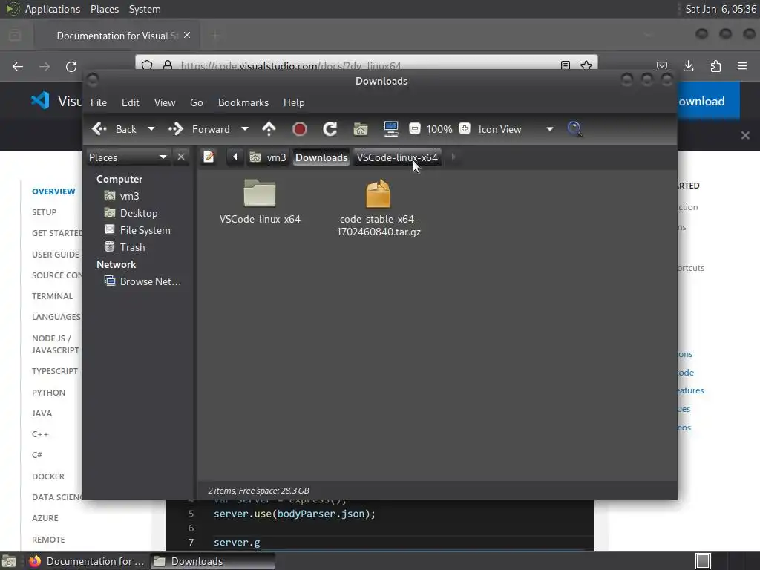Screen dimensions: 760x570
Task: Open a new Firefox tab
Action: [215, 36]
